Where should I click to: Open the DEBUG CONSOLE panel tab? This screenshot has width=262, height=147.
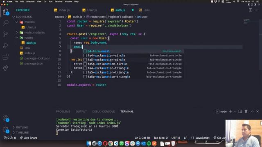104,111
